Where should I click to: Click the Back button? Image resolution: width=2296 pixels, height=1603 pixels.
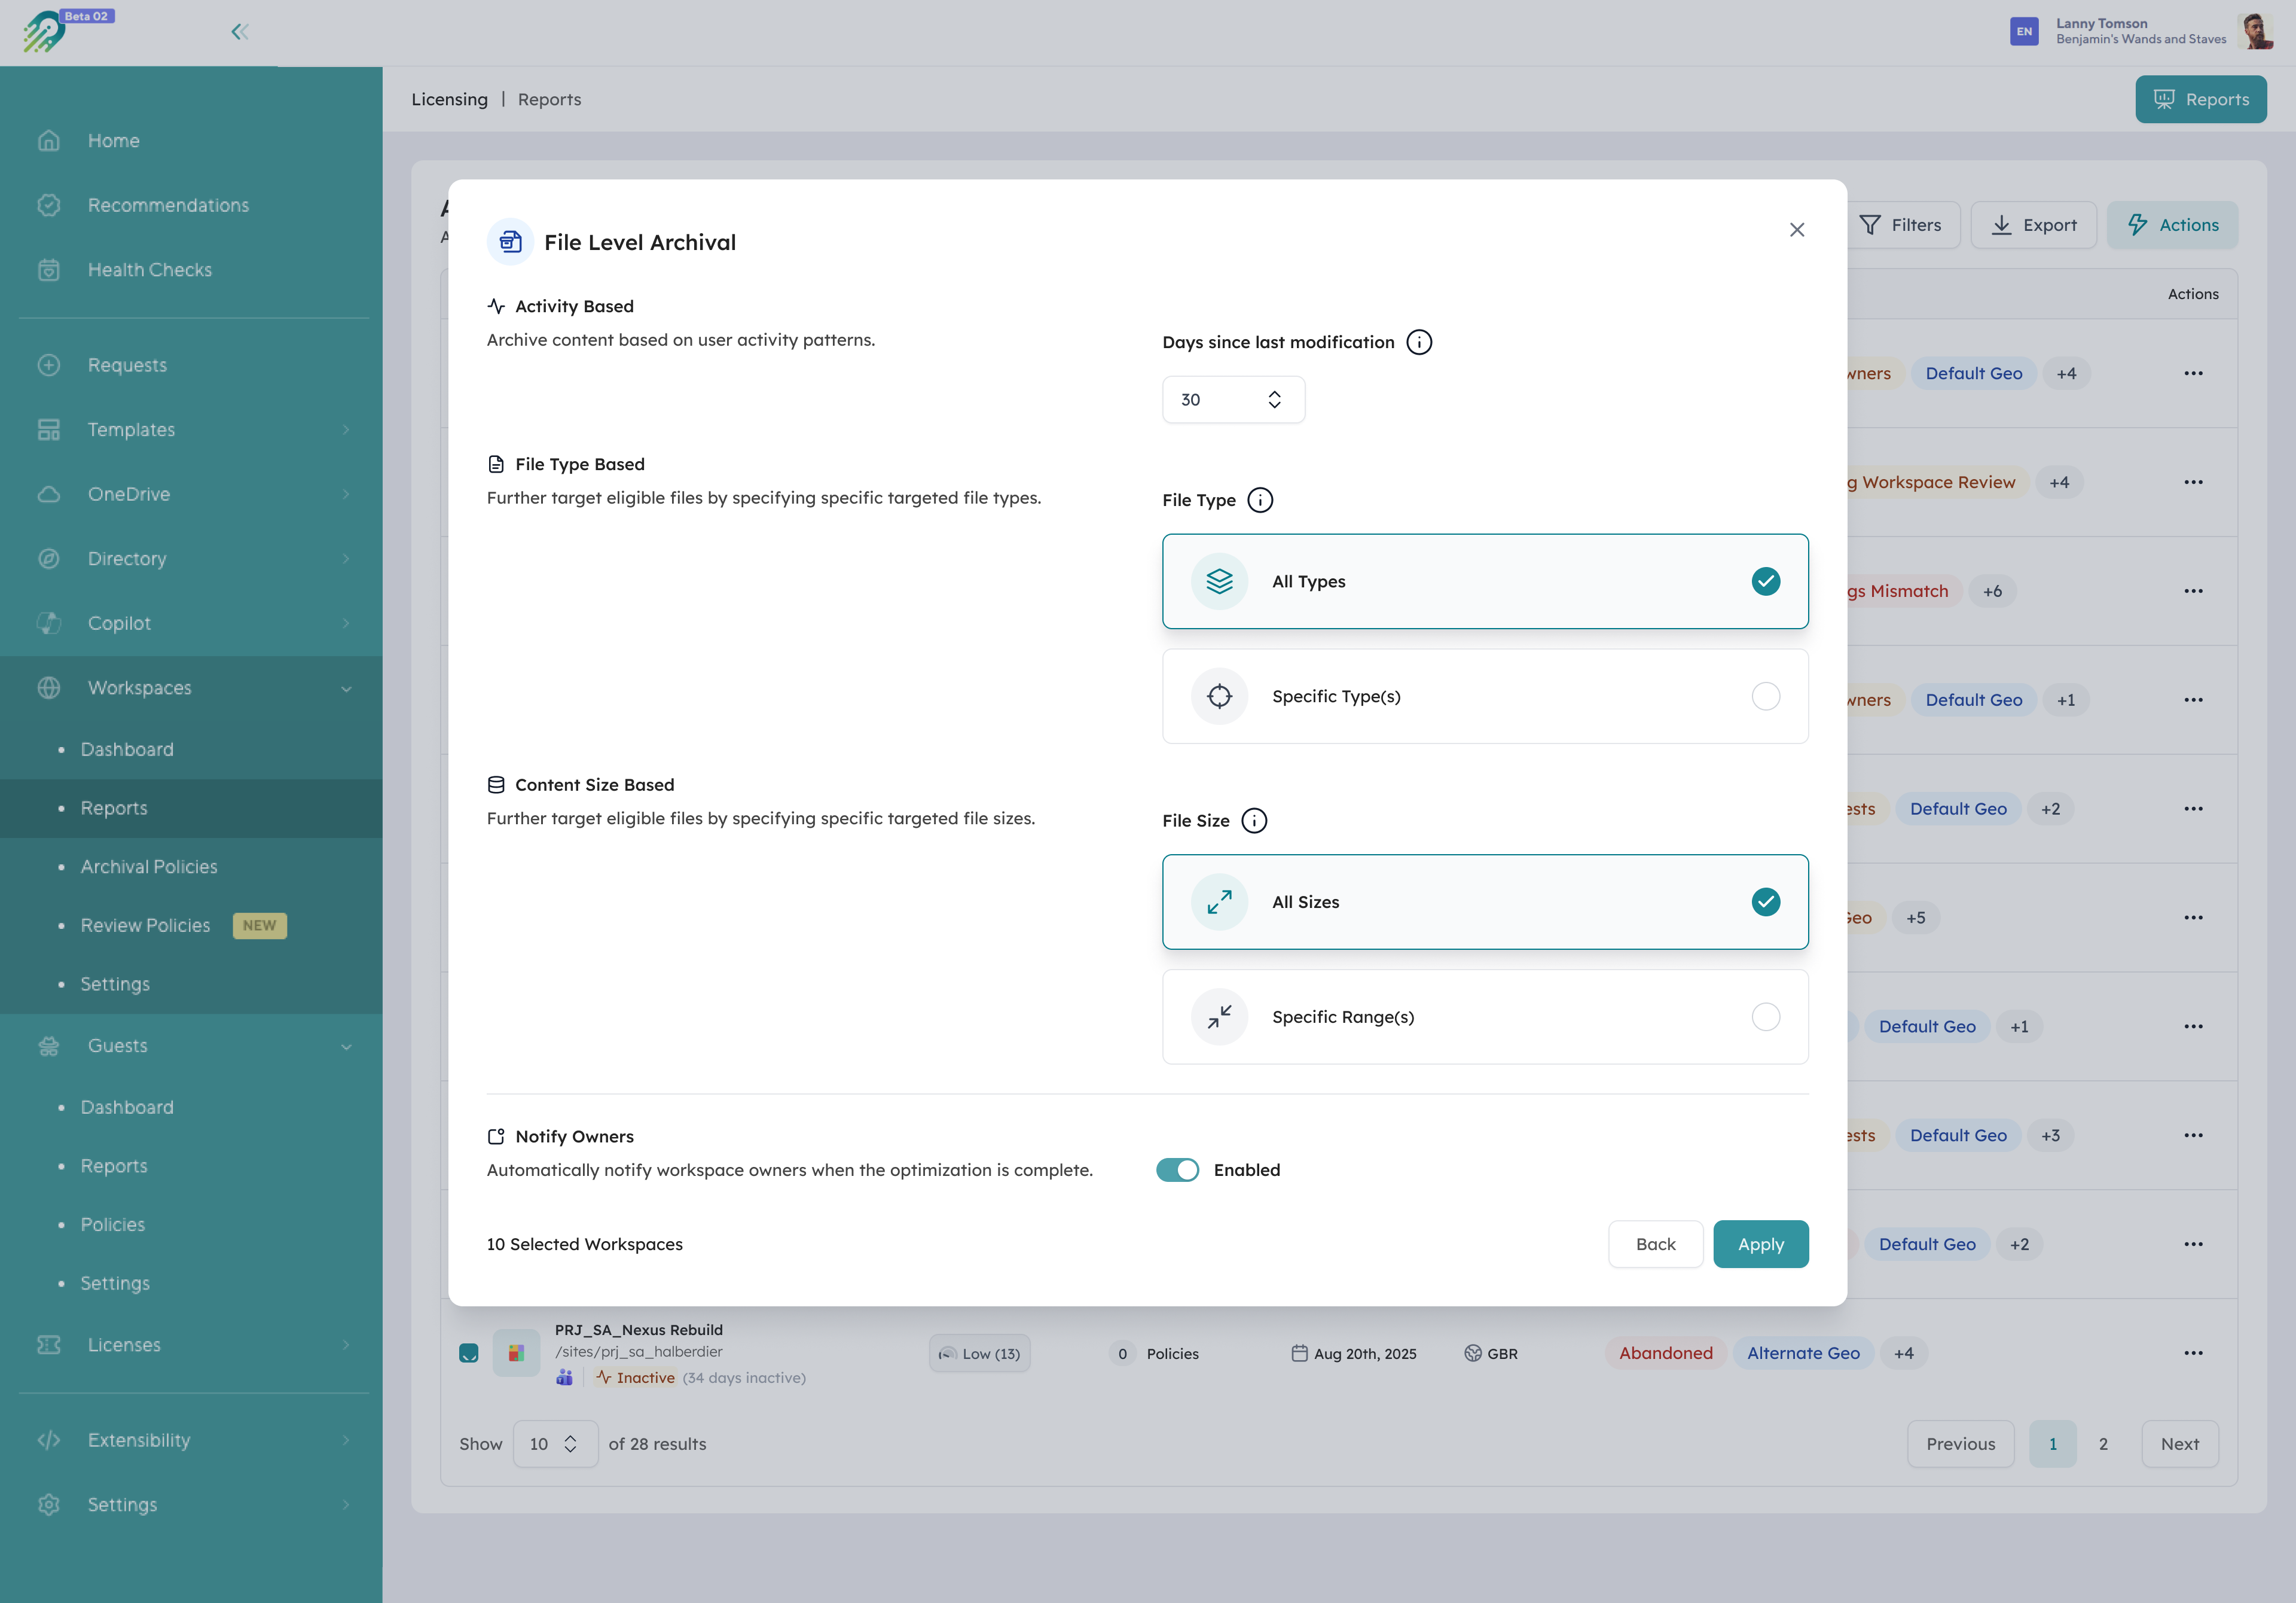(1655, 1244)
